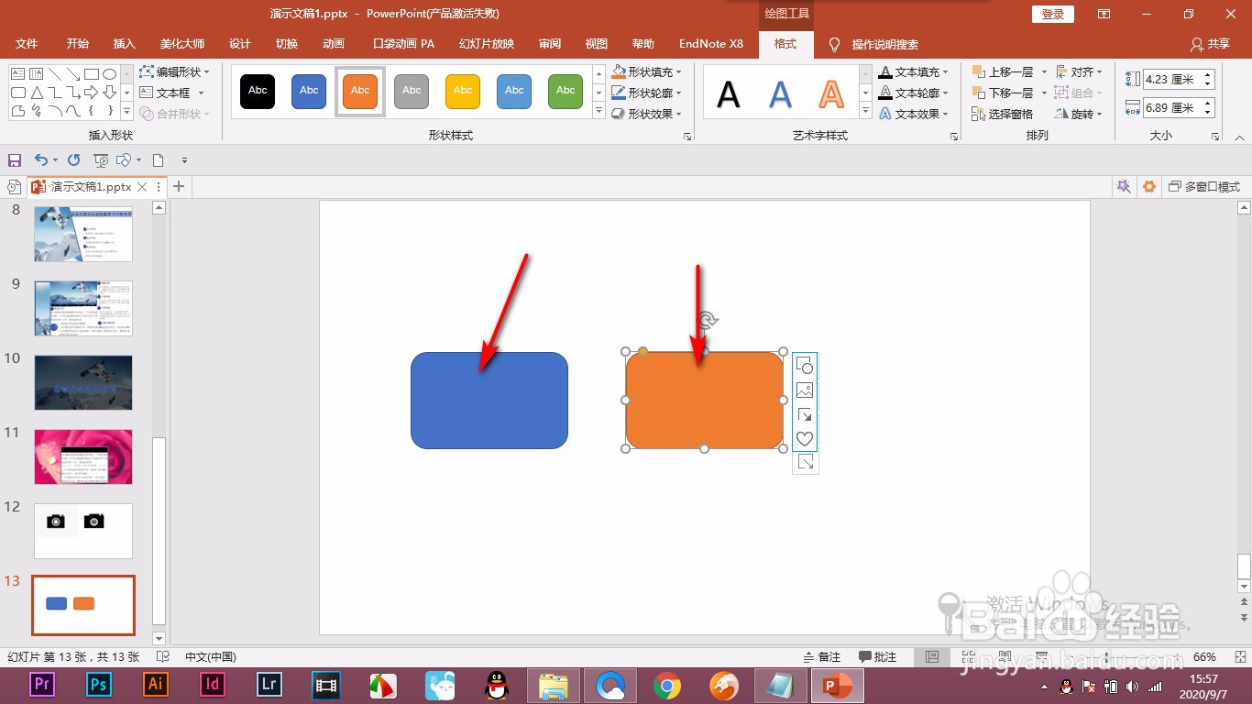
Task: Open the shape effects (形状效果) dropdown
Action: (x=647, y=114)
